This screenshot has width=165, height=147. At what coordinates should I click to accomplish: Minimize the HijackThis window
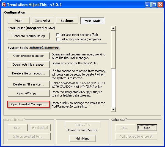(147, 5)
